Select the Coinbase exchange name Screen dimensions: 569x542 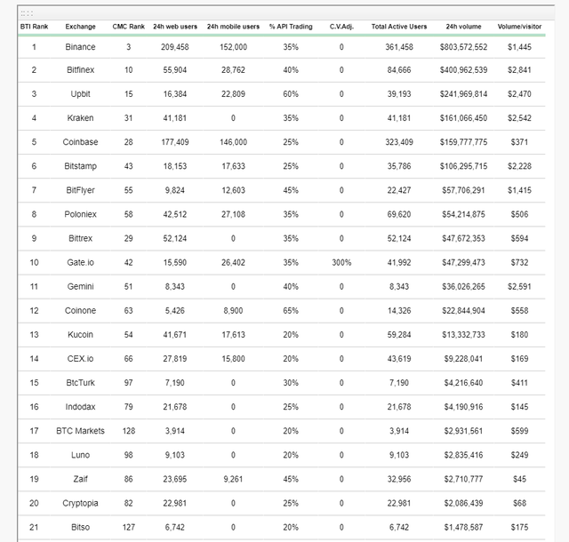pyautogui.click(x=80, y=142)
